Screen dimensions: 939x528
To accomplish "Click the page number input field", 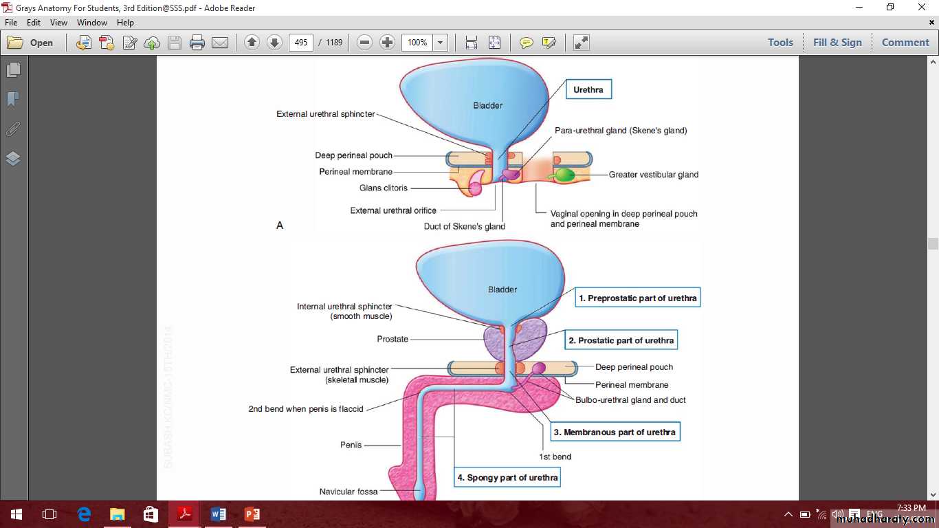I will tap(301, 43).
